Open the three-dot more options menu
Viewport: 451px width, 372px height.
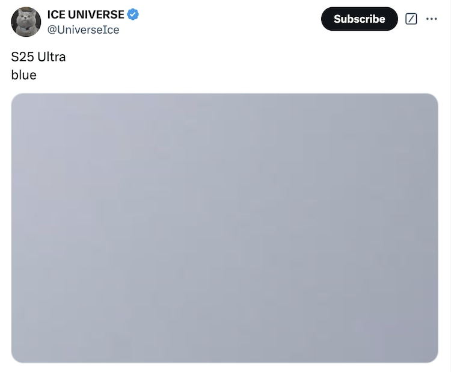click(431, 19)
